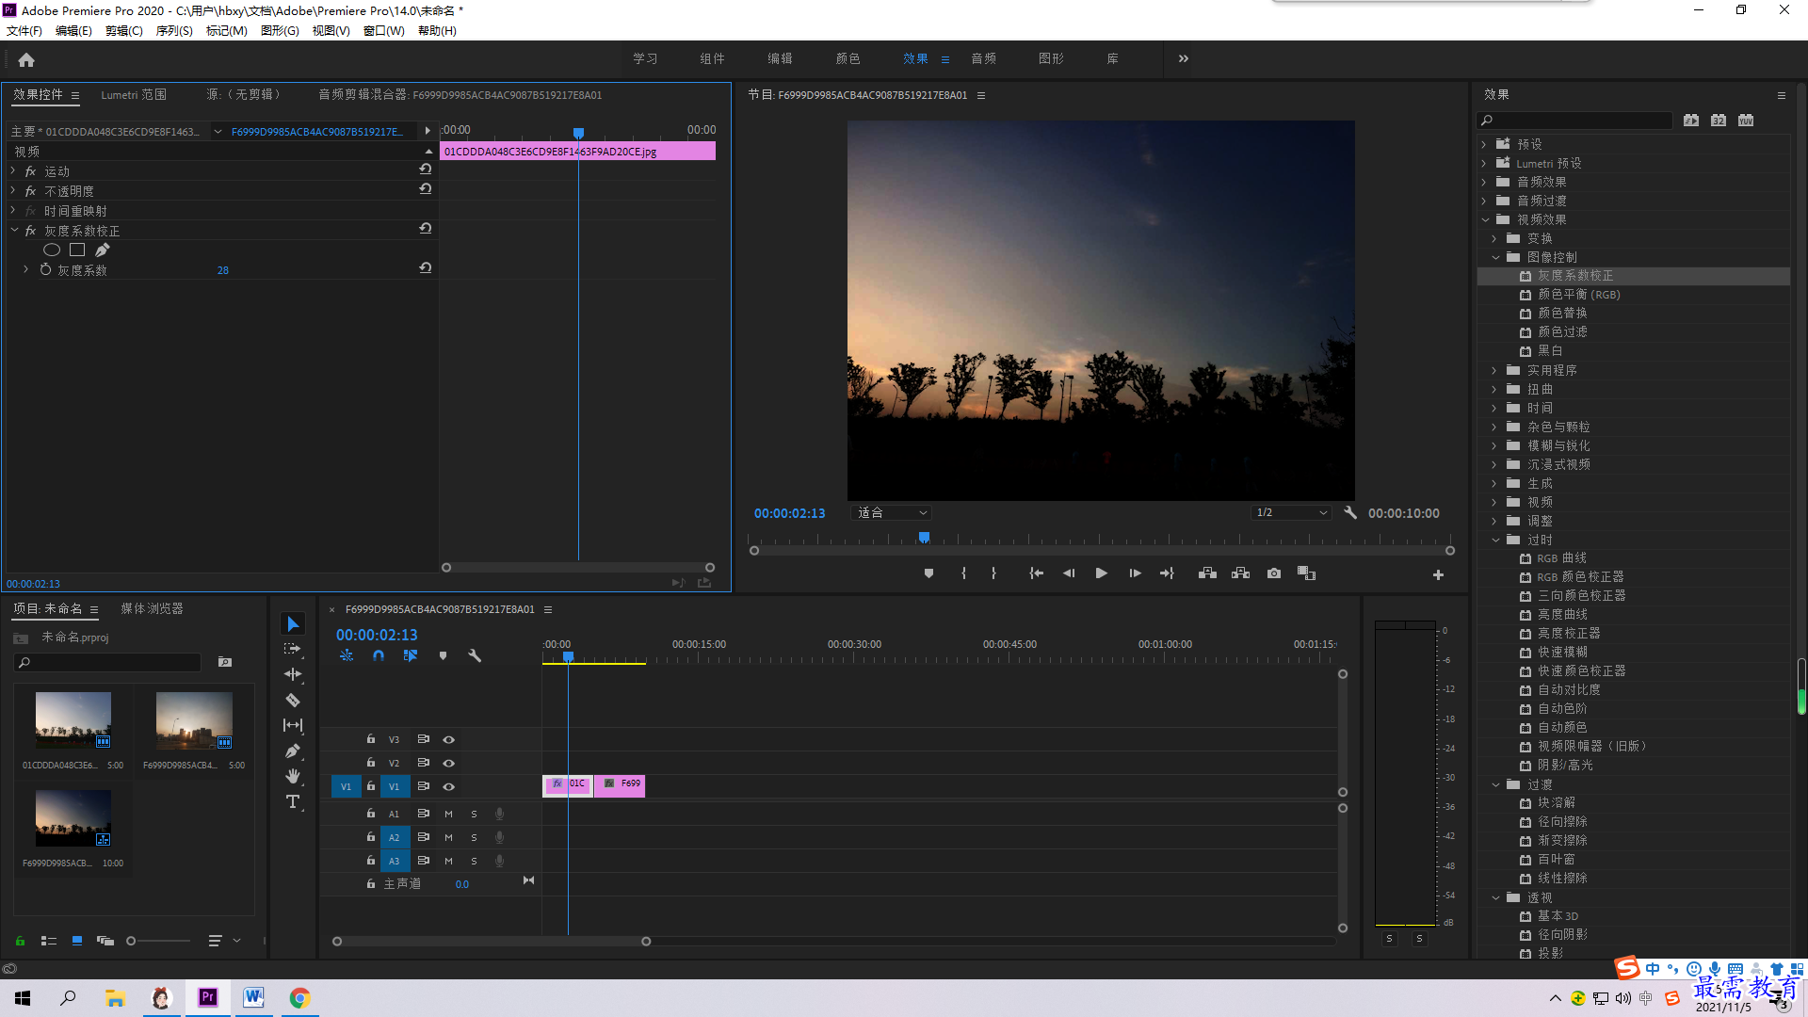Open 序列(S) menu
The width and height of the screenshot is (1808, 1017).
174,31
